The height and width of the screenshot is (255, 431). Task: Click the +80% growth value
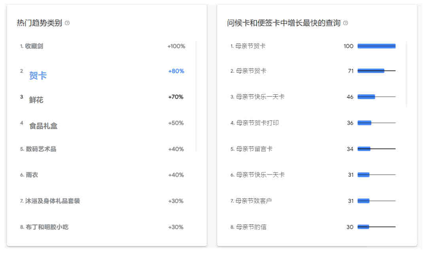pos(176,71)
